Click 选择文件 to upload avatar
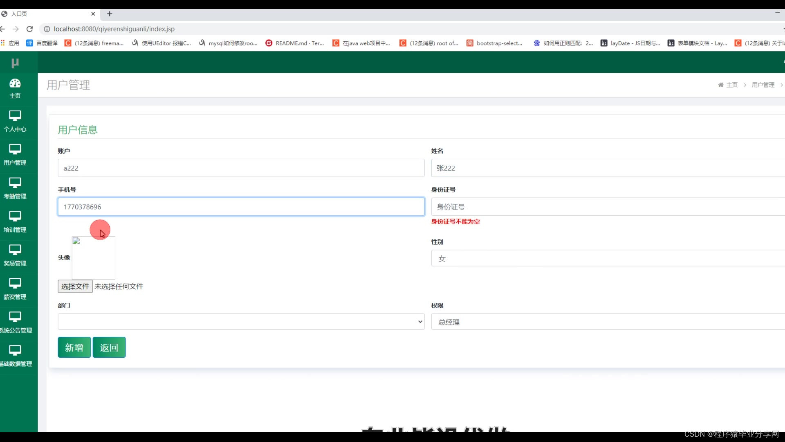The width and height of the screenshot is (785, 442). tap(75, 286)
